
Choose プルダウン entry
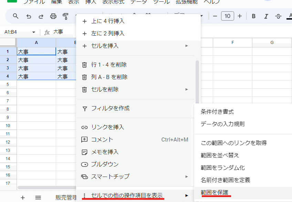[x=135, y=164]
